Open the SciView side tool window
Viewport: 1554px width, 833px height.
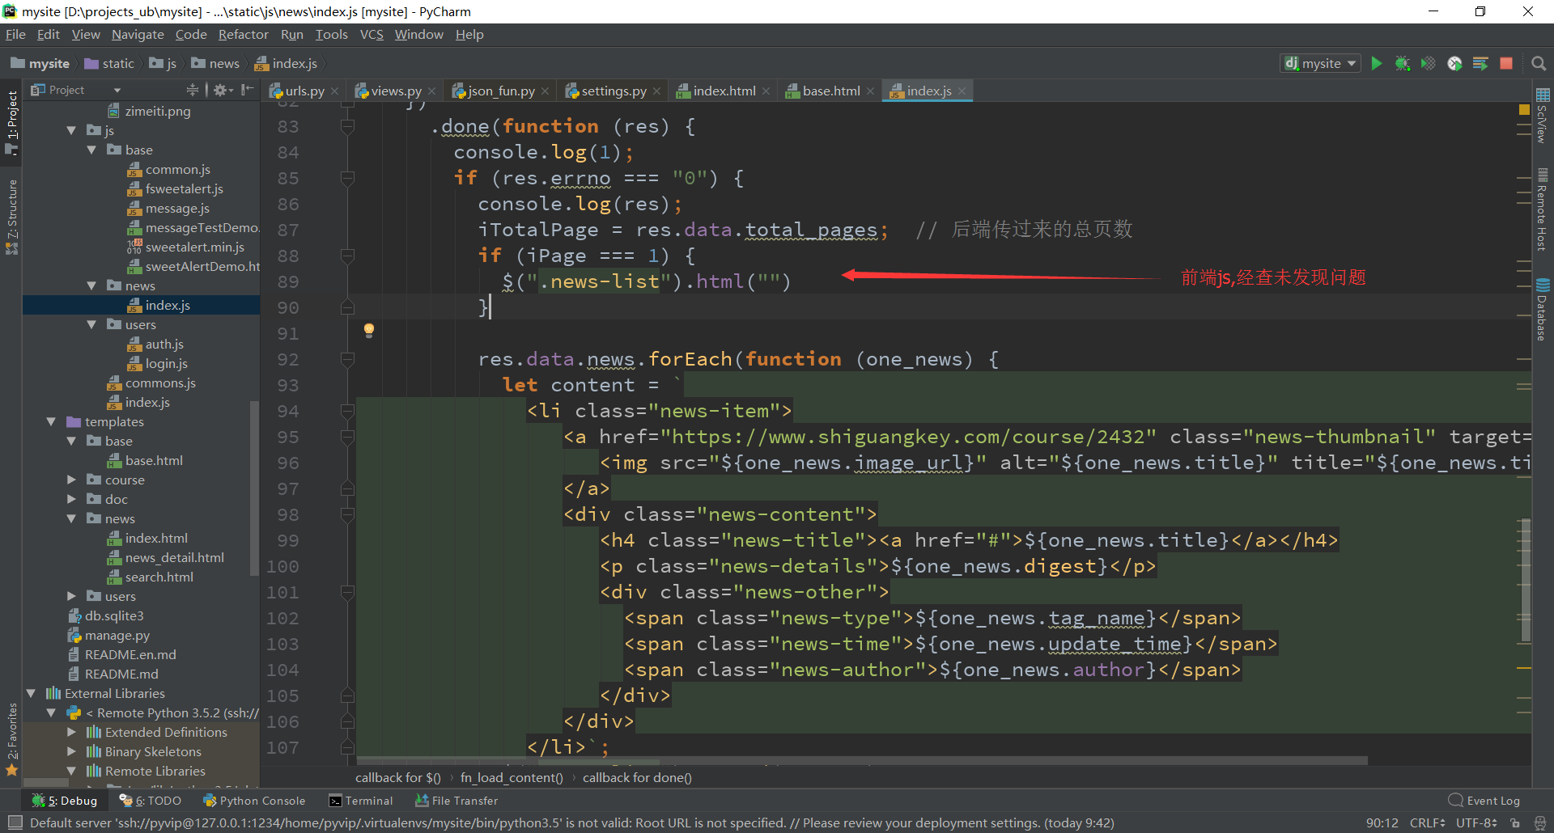pyautogui.click(x=1543, y=115)
